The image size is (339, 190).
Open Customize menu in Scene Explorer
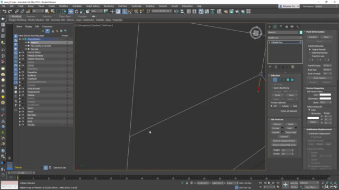coord(47,26)
